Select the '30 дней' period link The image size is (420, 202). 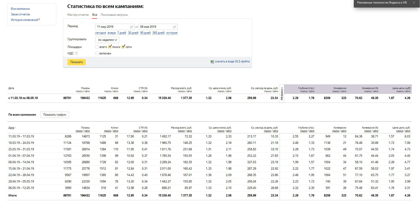click(133, 33)
